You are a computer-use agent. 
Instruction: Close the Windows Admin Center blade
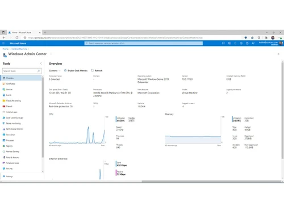tap(278, 54)
